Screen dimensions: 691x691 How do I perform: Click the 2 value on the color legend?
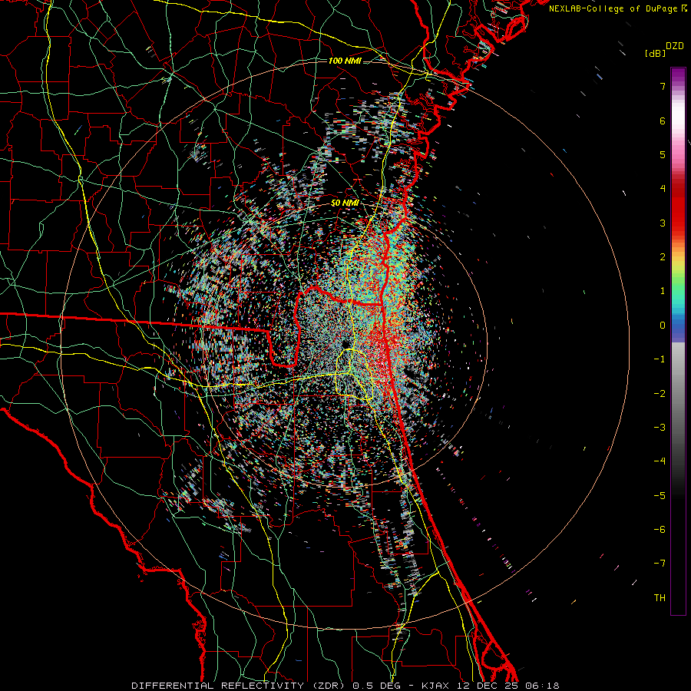(663, 257)
